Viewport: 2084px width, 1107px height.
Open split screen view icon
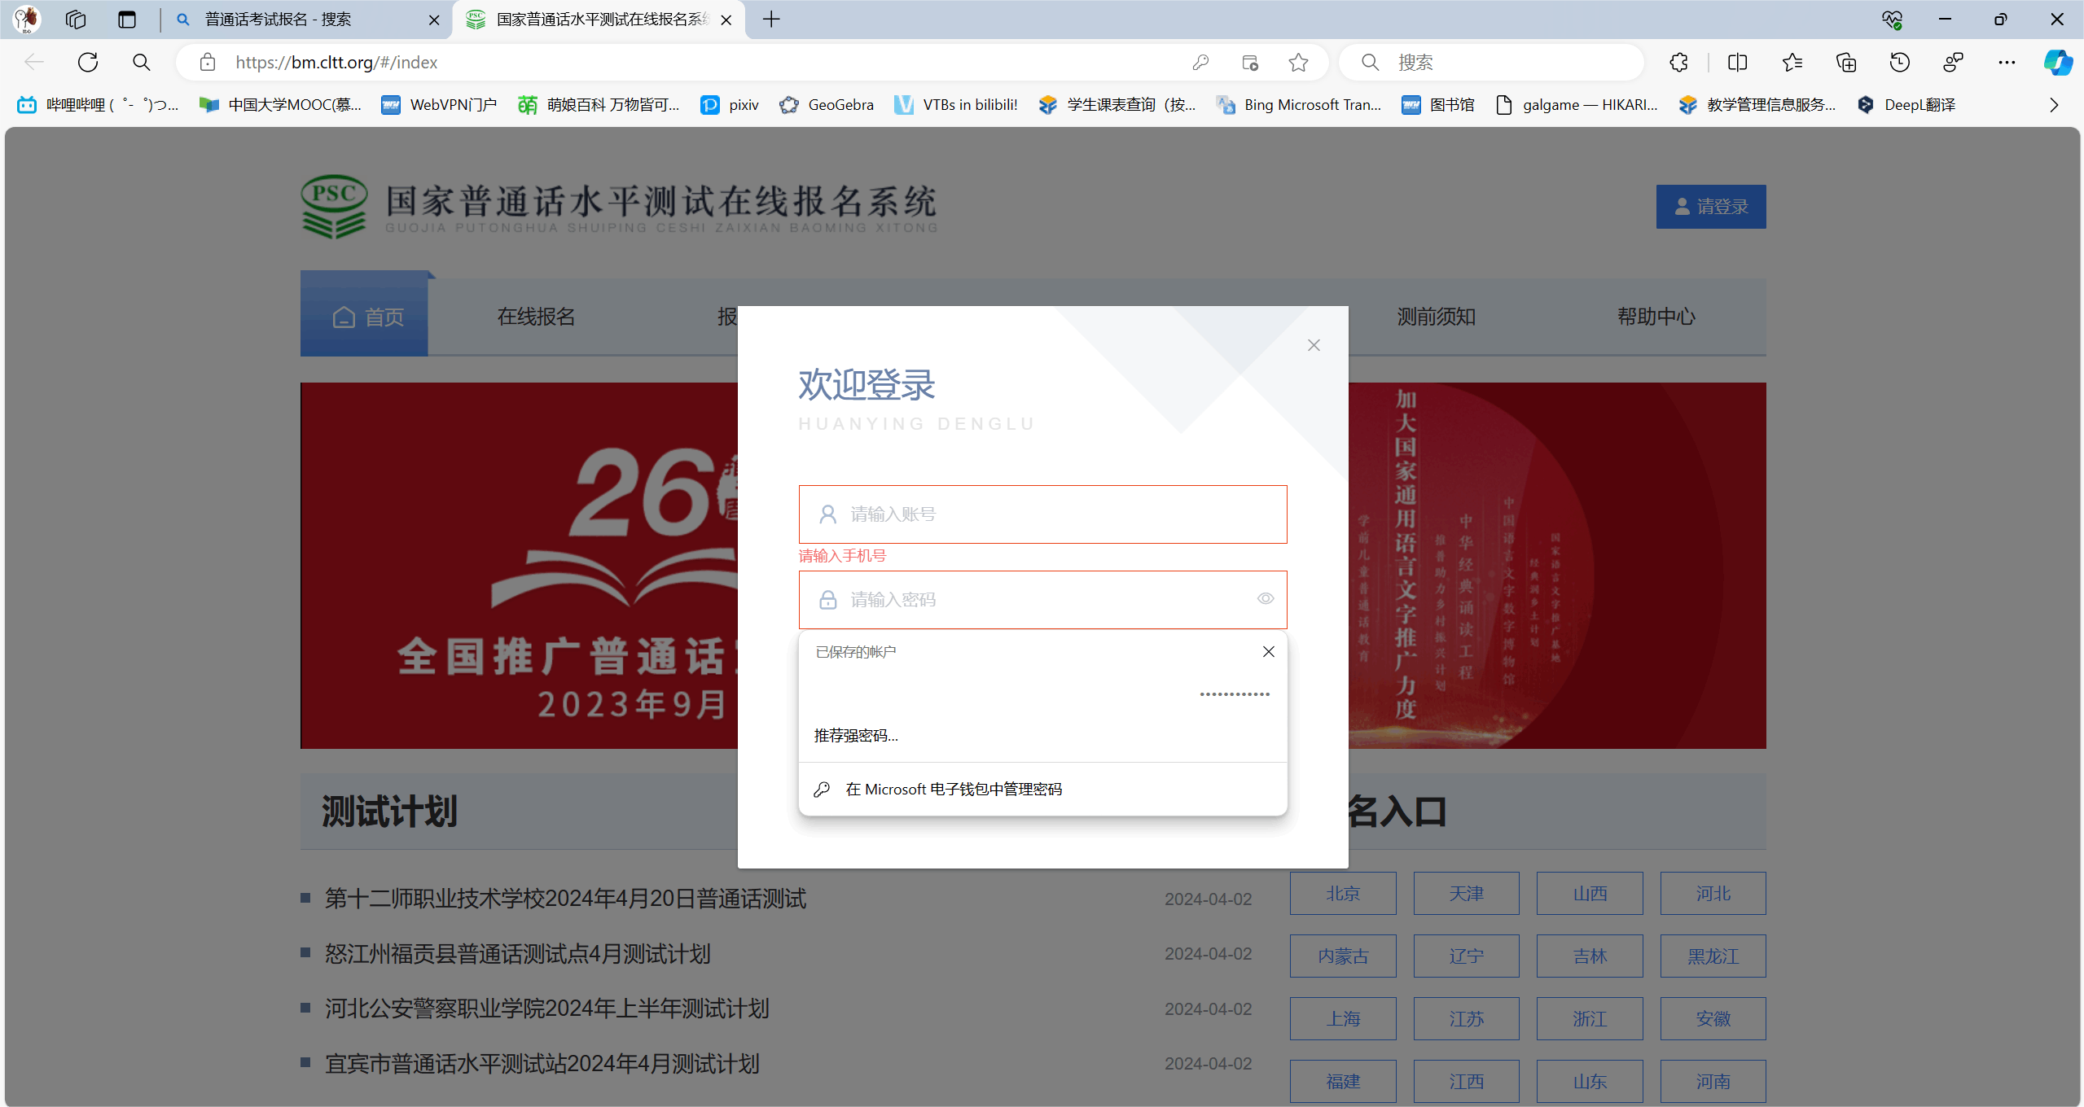[1737, 63]
